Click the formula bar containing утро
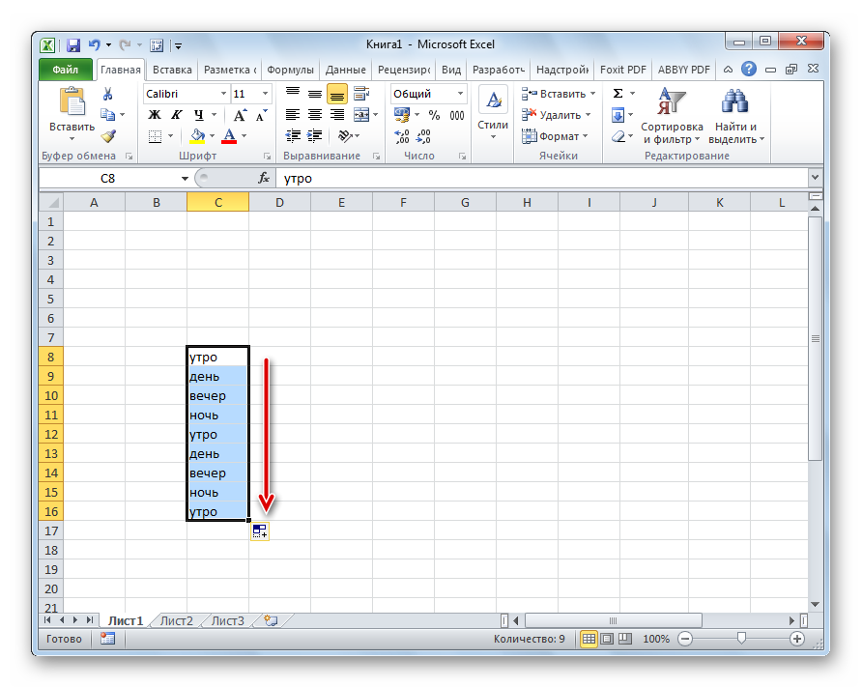Image resolution: width=862 pixels, height=688 pixels. pos(541,179)
